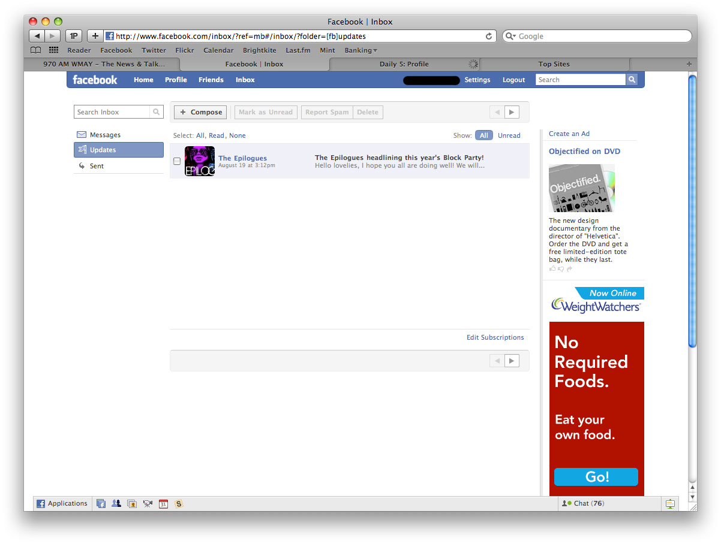Add bookmark with the plus button
Screen dimensions: 721x544
(95, 36)
